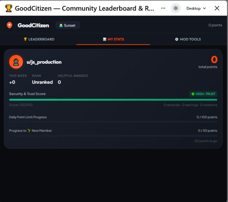228x202 pixels.
Task: Click the js_production user avatar
Action: tap(16, 62)
